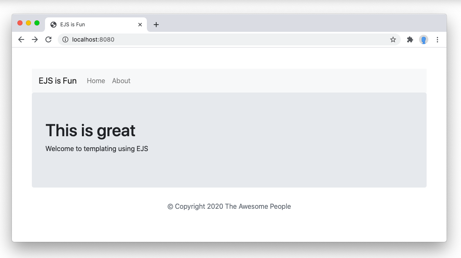Open the Home nav link
Image resolution: width=461 pixels, height=258 pixels.
[96, 81]
